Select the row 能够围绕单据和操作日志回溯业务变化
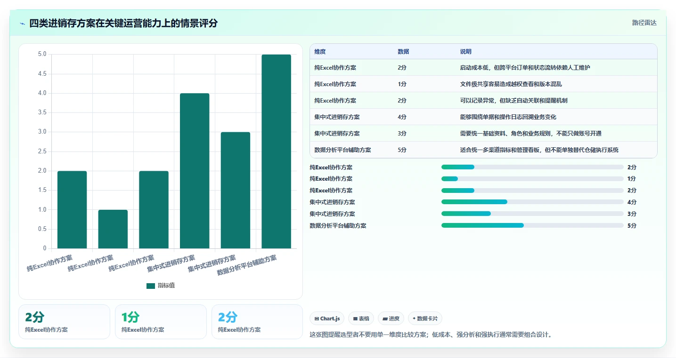 click(x=483, y=117)
